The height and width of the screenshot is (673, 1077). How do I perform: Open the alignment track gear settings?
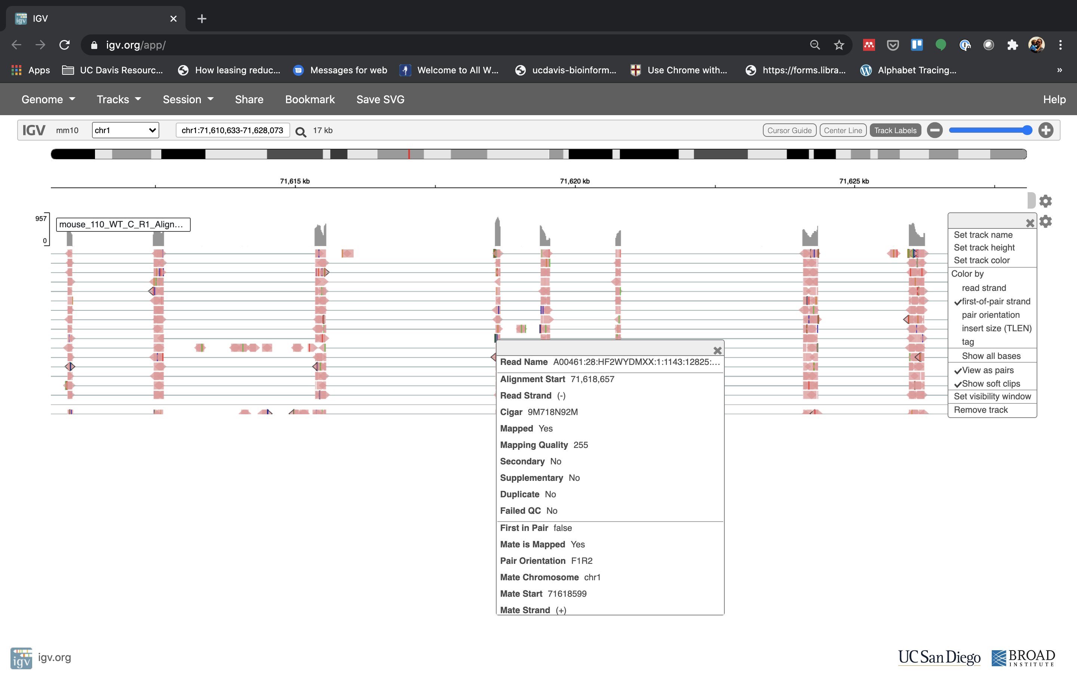click(x=1046, y=221)
